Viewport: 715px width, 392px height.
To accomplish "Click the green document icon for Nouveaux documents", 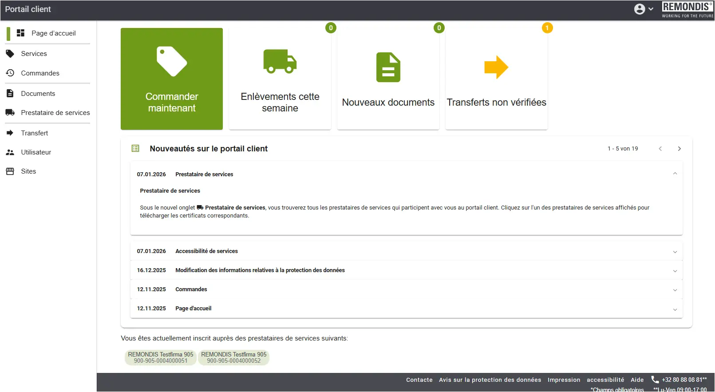I will (x=388, y=67).
